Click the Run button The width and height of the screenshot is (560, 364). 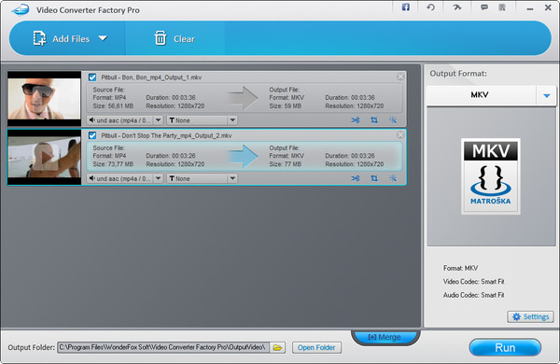click(x=505, y=347)
